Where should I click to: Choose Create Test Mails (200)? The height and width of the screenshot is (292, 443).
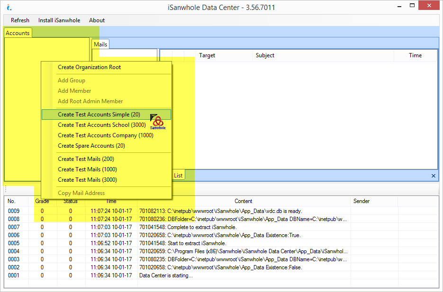click(106, 159)
